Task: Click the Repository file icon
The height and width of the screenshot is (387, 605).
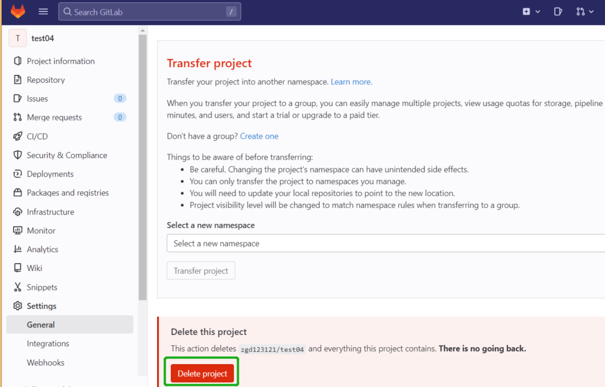Action: (x=17, y=80)
